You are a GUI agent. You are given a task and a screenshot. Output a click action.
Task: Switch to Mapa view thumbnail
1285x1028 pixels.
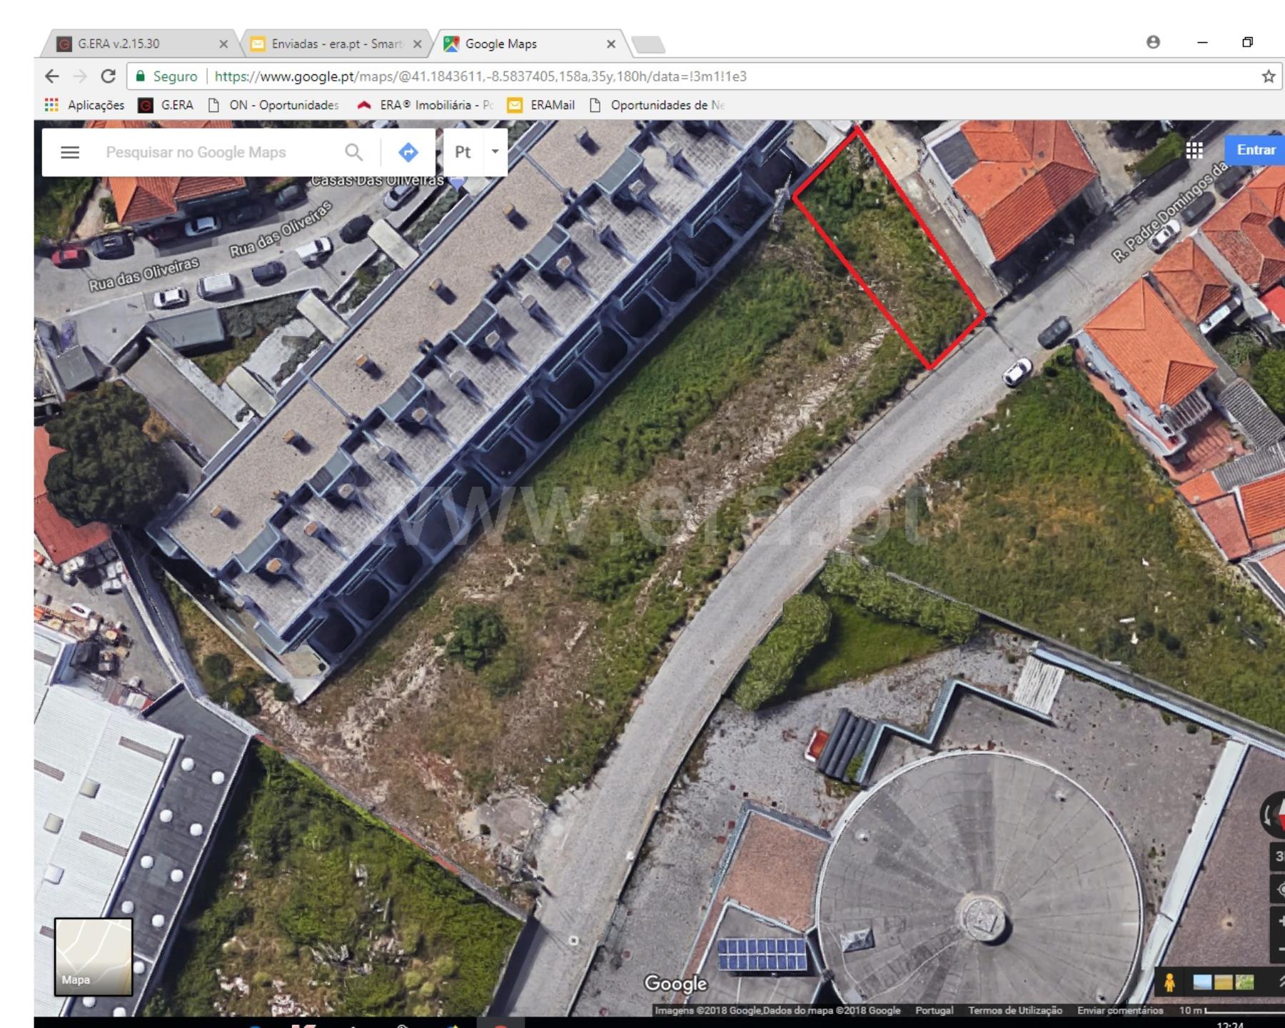(94, 957)
